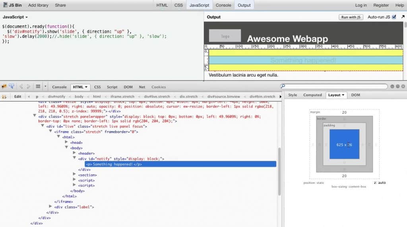The image size is (407, 227).
Task: Click the Edit button in HTML panel
Action: coord(17,97)
